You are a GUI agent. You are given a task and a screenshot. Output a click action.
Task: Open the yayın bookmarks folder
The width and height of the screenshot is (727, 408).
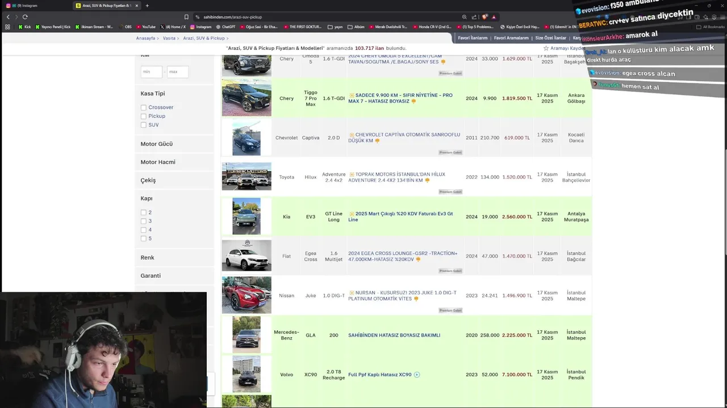point(335,27)
